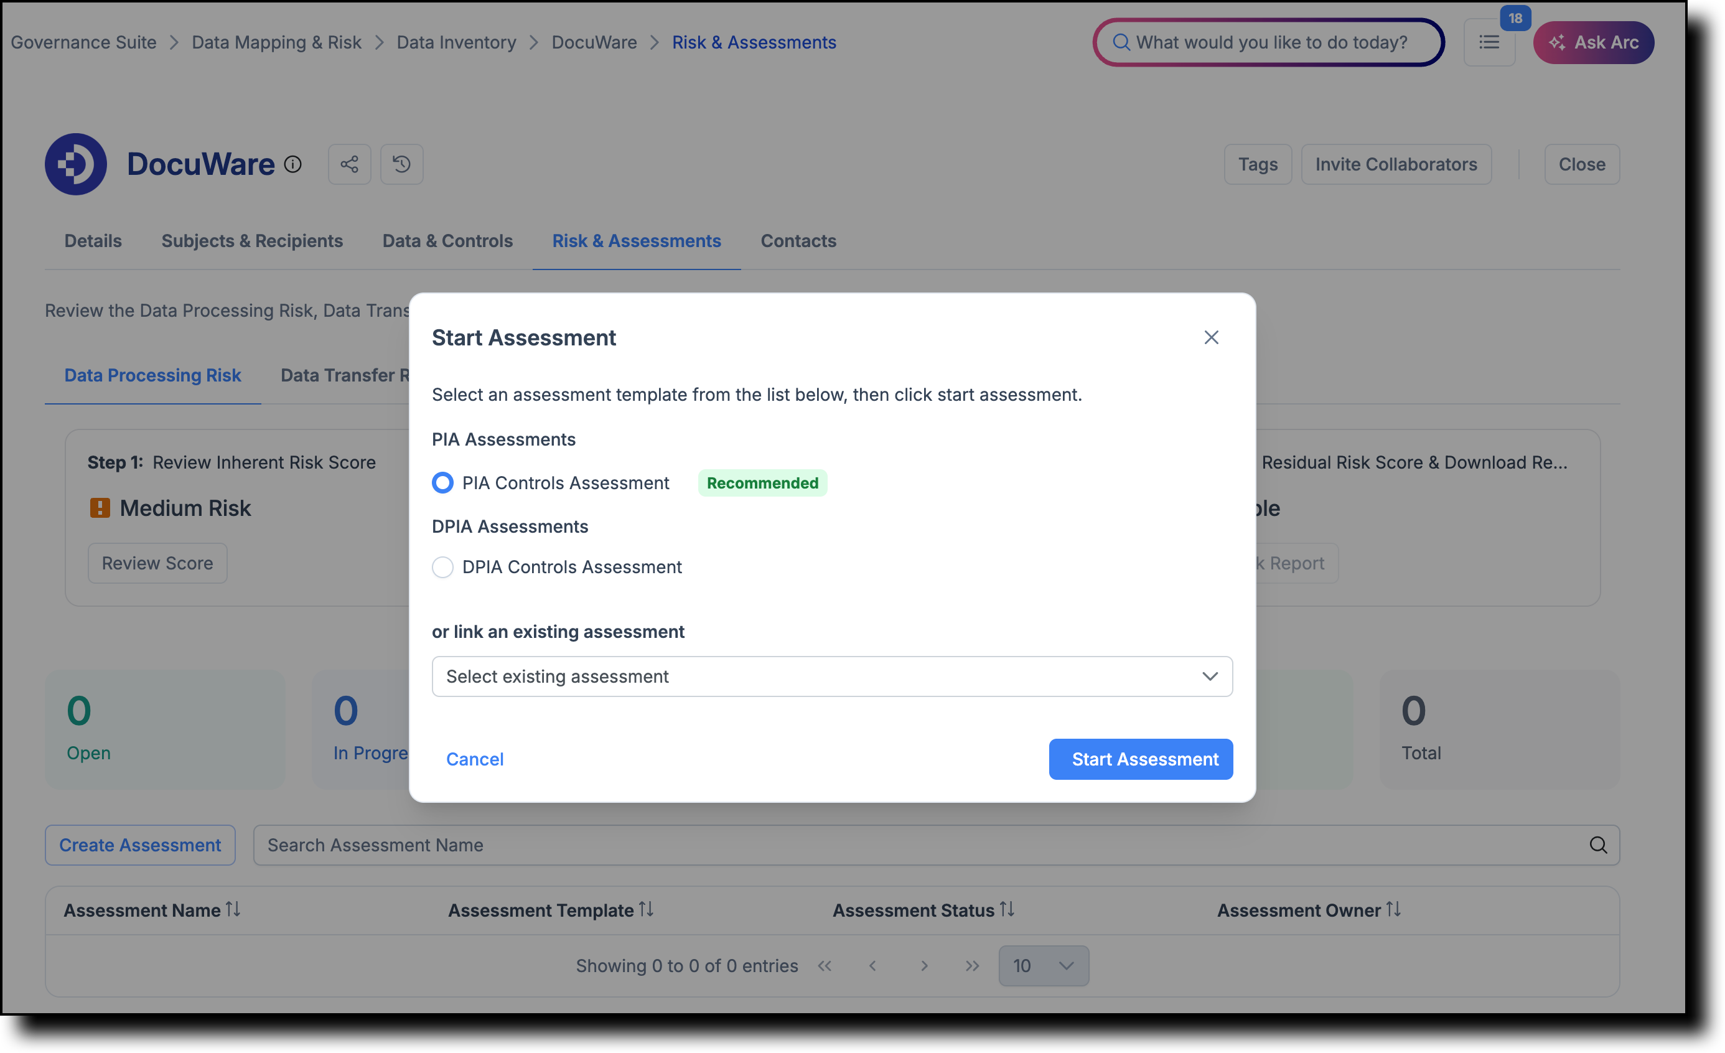Screen dimensions: 1725x1053
Task: Go to next page of entries
Action: 924,966
